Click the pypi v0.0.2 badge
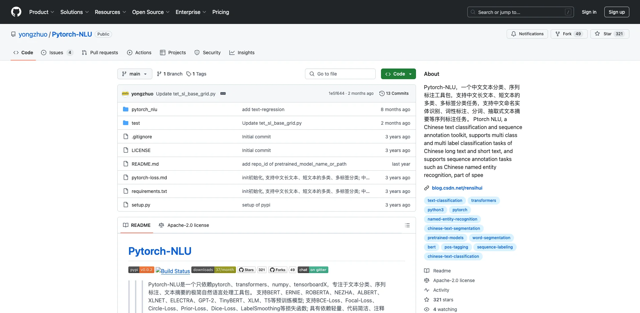The height and width of the screenshot is (313, 640). (x=141, y=270)
